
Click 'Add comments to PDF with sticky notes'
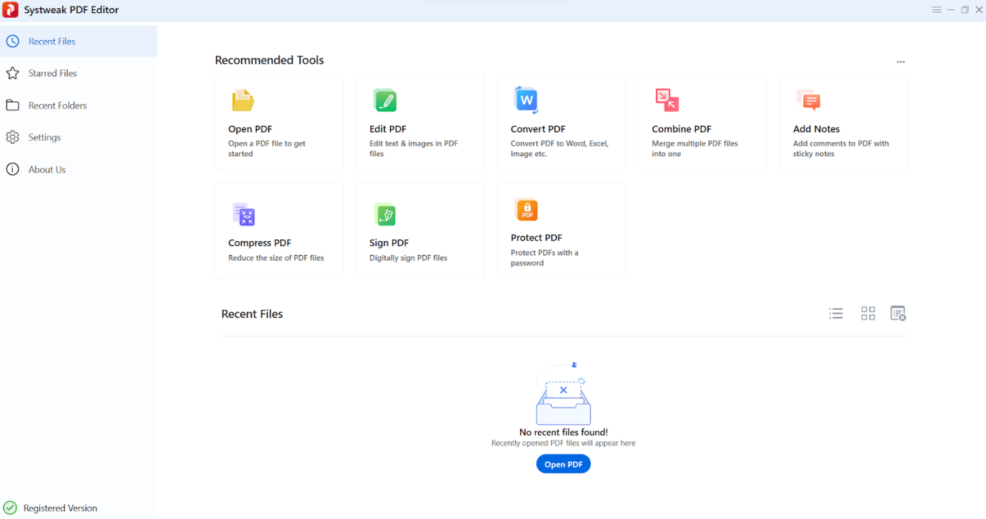click(841, 148)
